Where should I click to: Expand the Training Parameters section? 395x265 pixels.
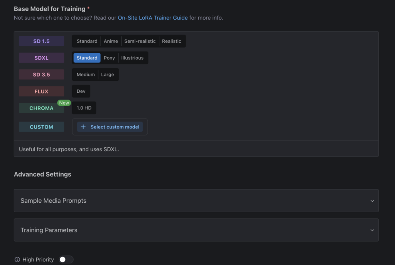coord(196,230)
